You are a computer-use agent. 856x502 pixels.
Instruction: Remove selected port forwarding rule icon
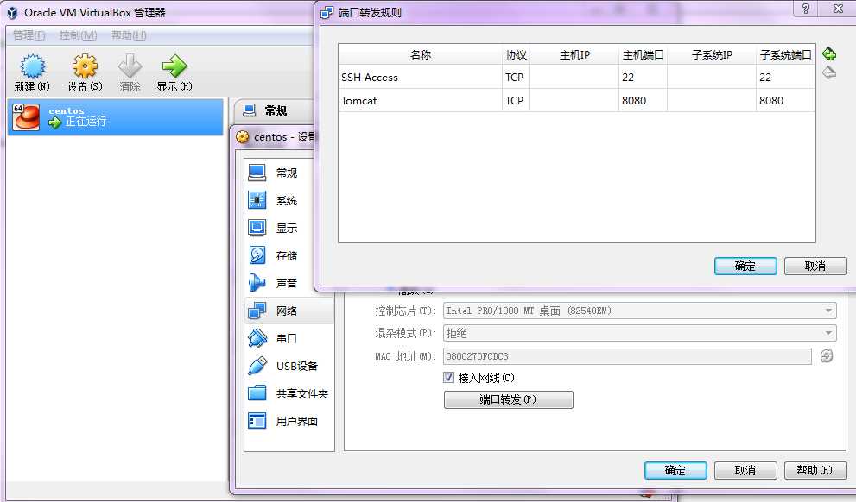(x=829, y=72)
